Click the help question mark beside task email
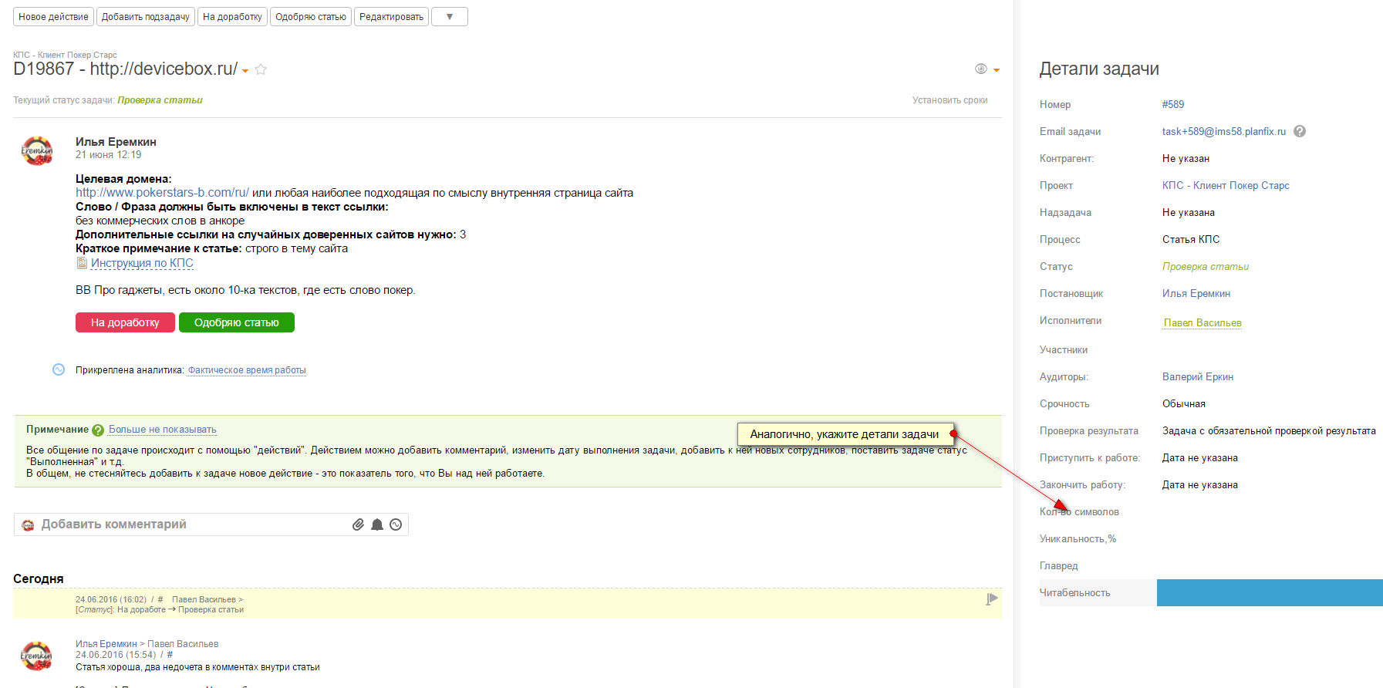 (1300, 131)
